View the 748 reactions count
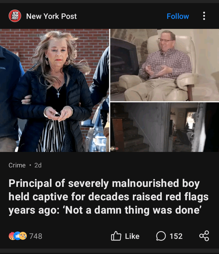Viewport: 219px width, 254px height. (36, 236)
